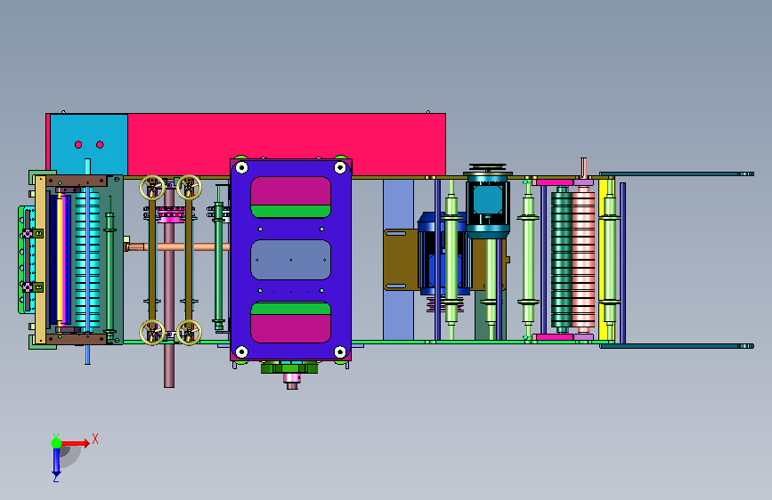Select the tan vertical end plate on the left

pos(40,260)
